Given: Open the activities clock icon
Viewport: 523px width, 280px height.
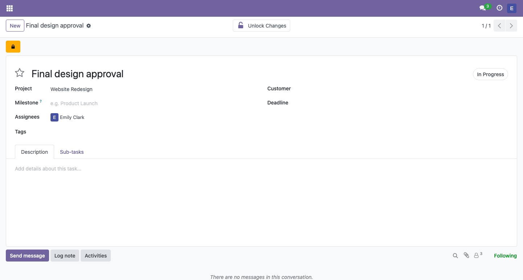Looking at the screenshot, I should [x=499, y=8].
